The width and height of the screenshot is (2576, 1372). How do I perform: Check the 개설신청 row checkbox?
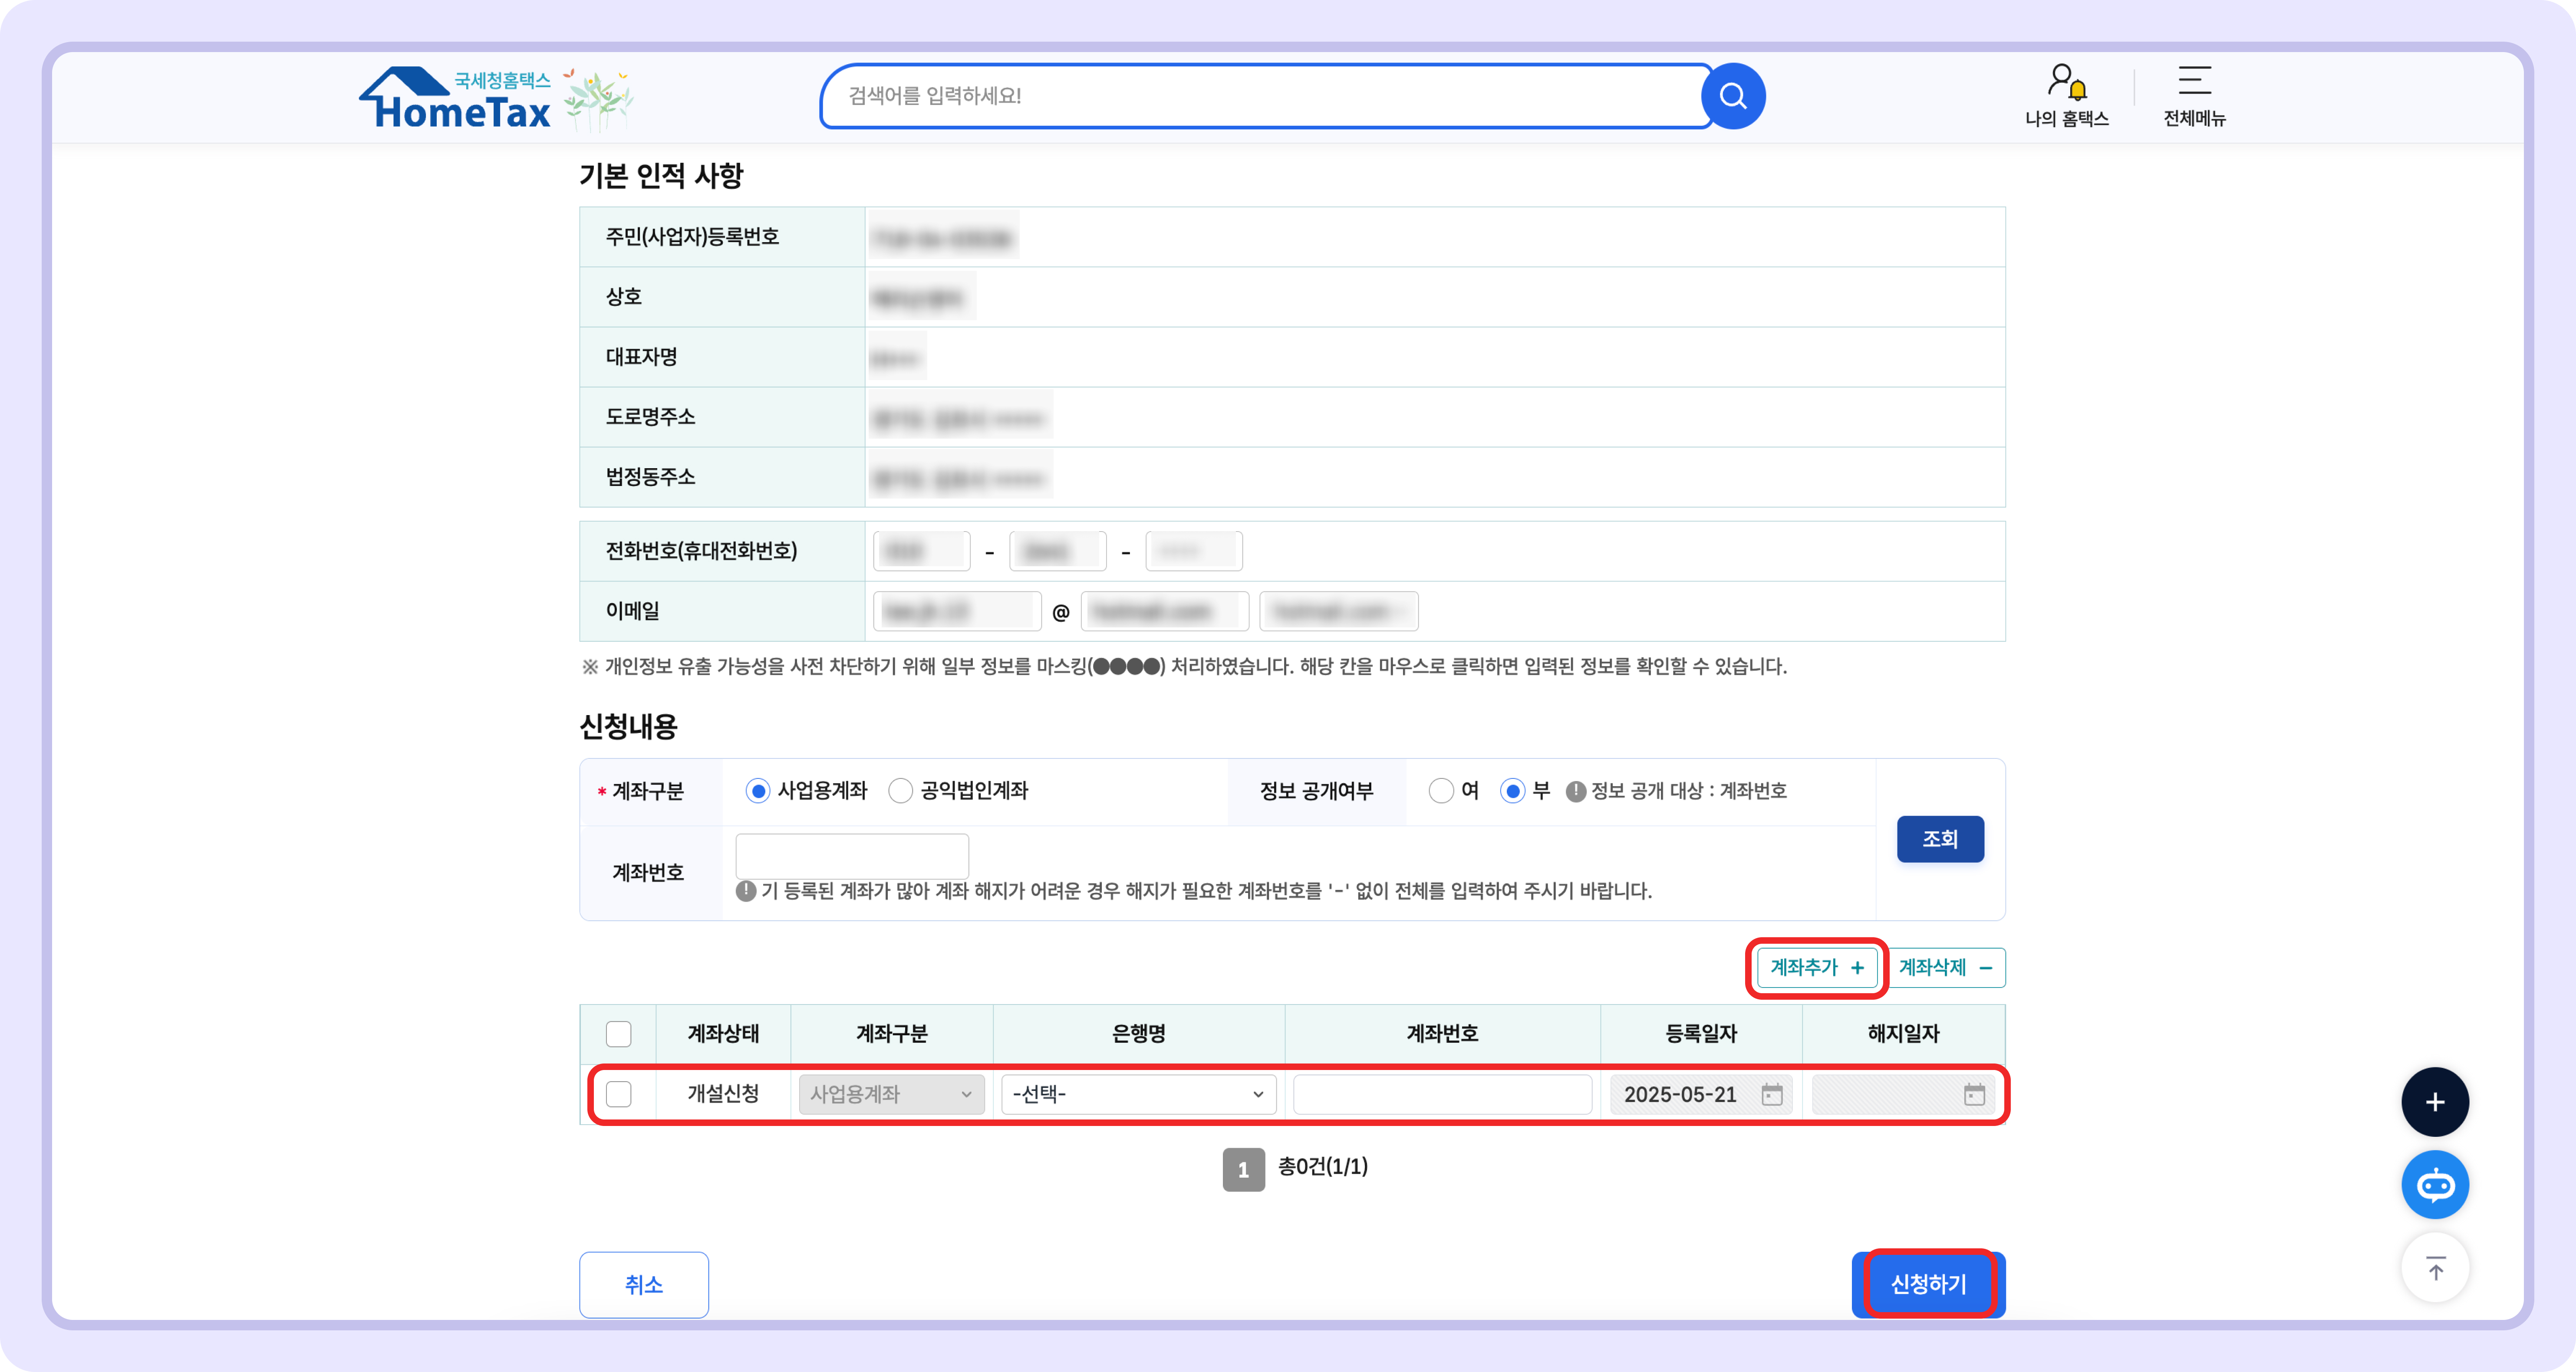(618, 1094)
